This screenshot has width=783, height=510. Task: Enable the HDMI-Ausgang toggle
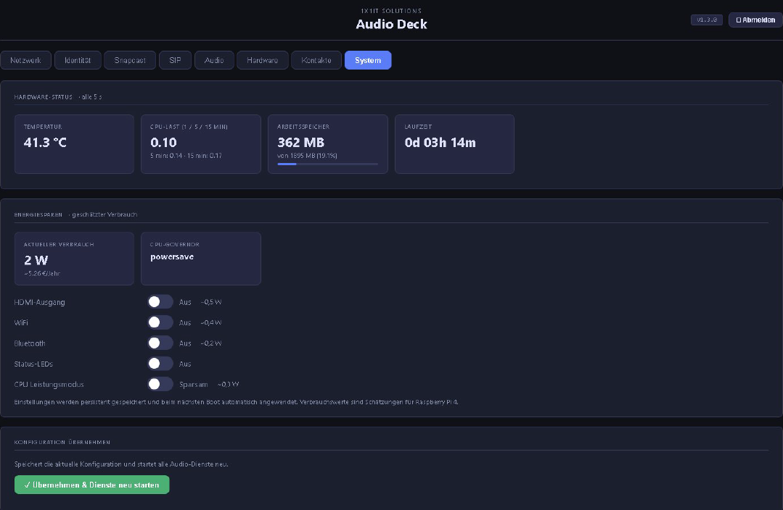[160, 301]
